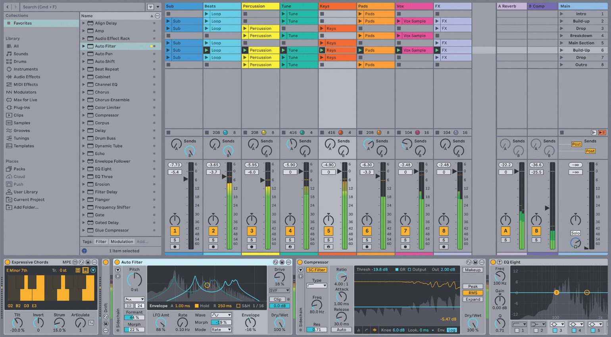Enable S&H in the Auto Filter envelope section
This screenshot has height=337, width=611.
(238, 306)
